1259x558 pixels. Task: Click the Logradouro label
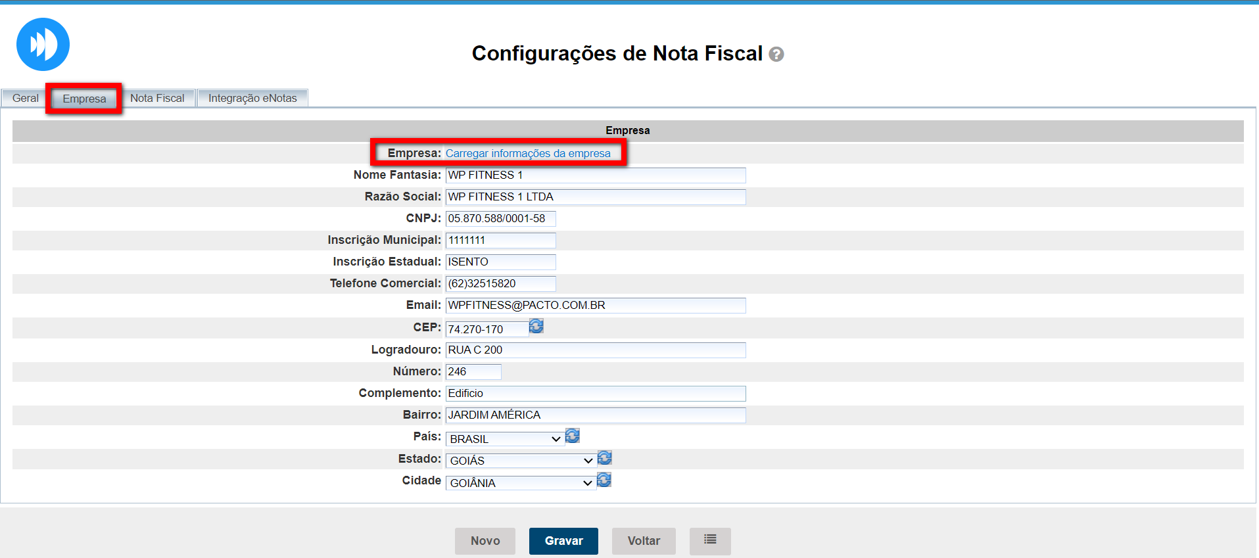click(406, 350)
